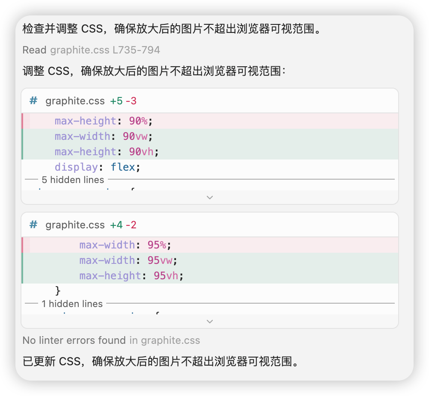Click the -2 deletions count in second diff
Viewport: 429px width, 396px height.
coord(131,225)
